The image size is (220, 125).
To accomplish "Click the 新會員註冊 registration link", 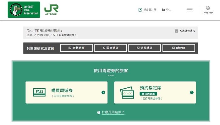I will [150, 10].
